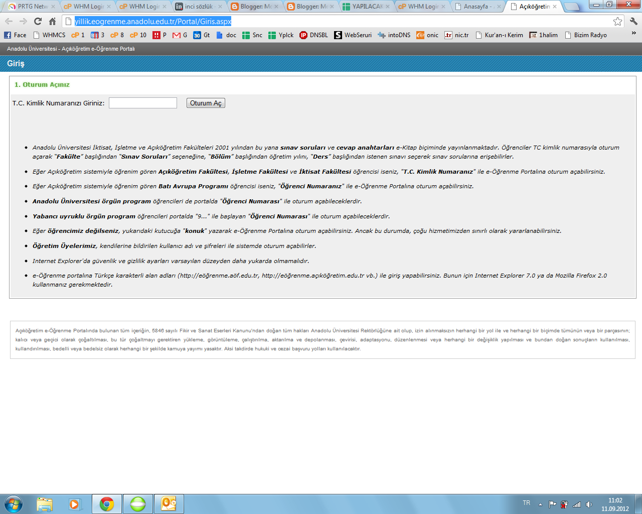Screen dimensions: 642x514
Task: Click the Show Desktop strip at the taskbar's far end
Action: [x=638, y=504]
